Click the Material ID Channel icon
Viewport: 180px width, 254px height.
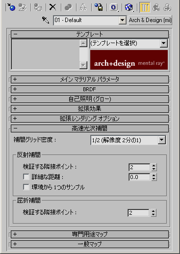pos(114,7)
